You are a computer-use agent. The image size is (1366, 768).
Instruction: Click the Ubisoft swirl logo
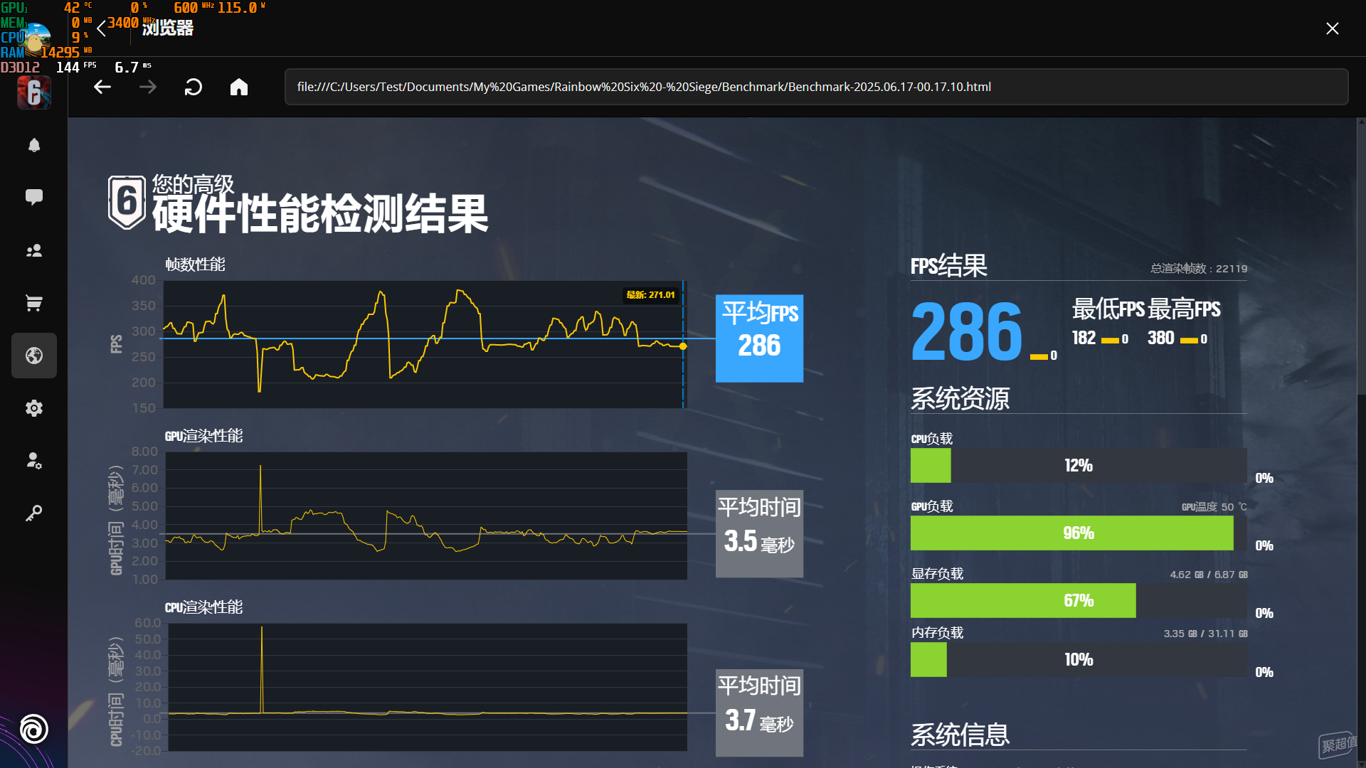click(34, 729)
